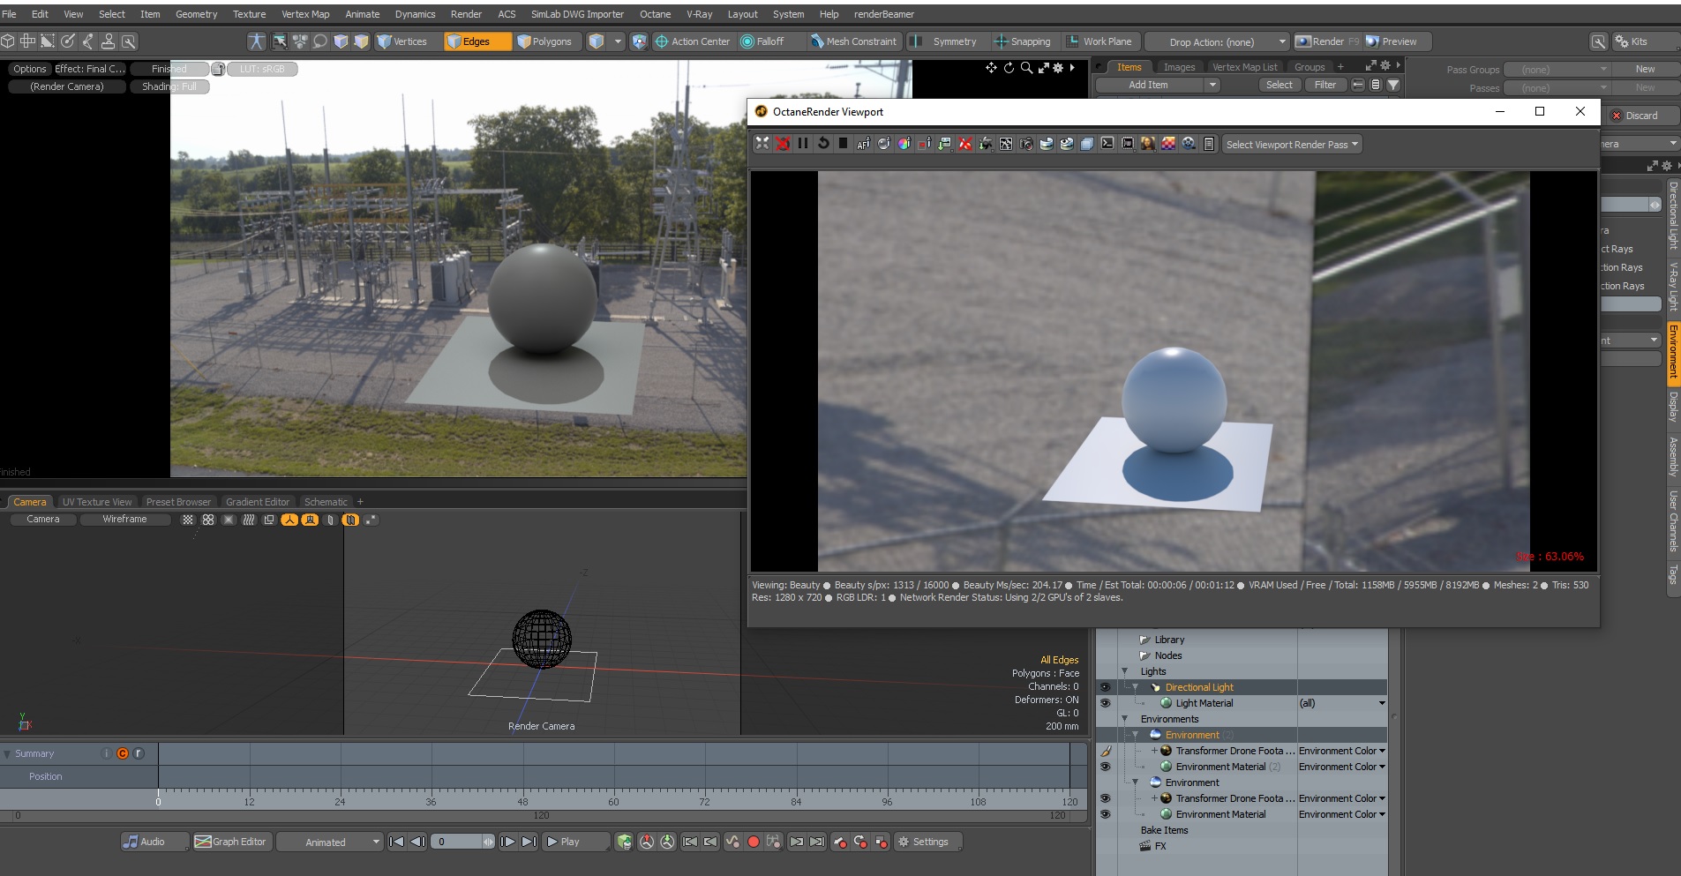Toggle the Snapping option
The image size is (1681, 876).
(x=1022, y=41)
